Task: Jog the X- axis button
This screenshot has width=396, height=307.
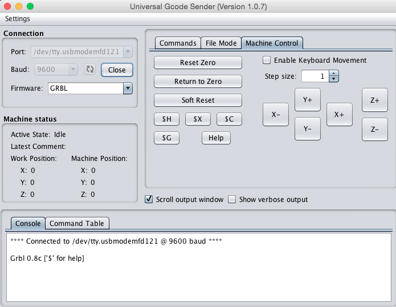Action: pos(276,114)
